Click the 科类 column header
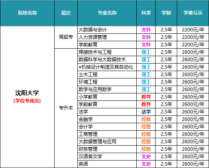This screenshot has height=168, width=209. coord(146,13)
